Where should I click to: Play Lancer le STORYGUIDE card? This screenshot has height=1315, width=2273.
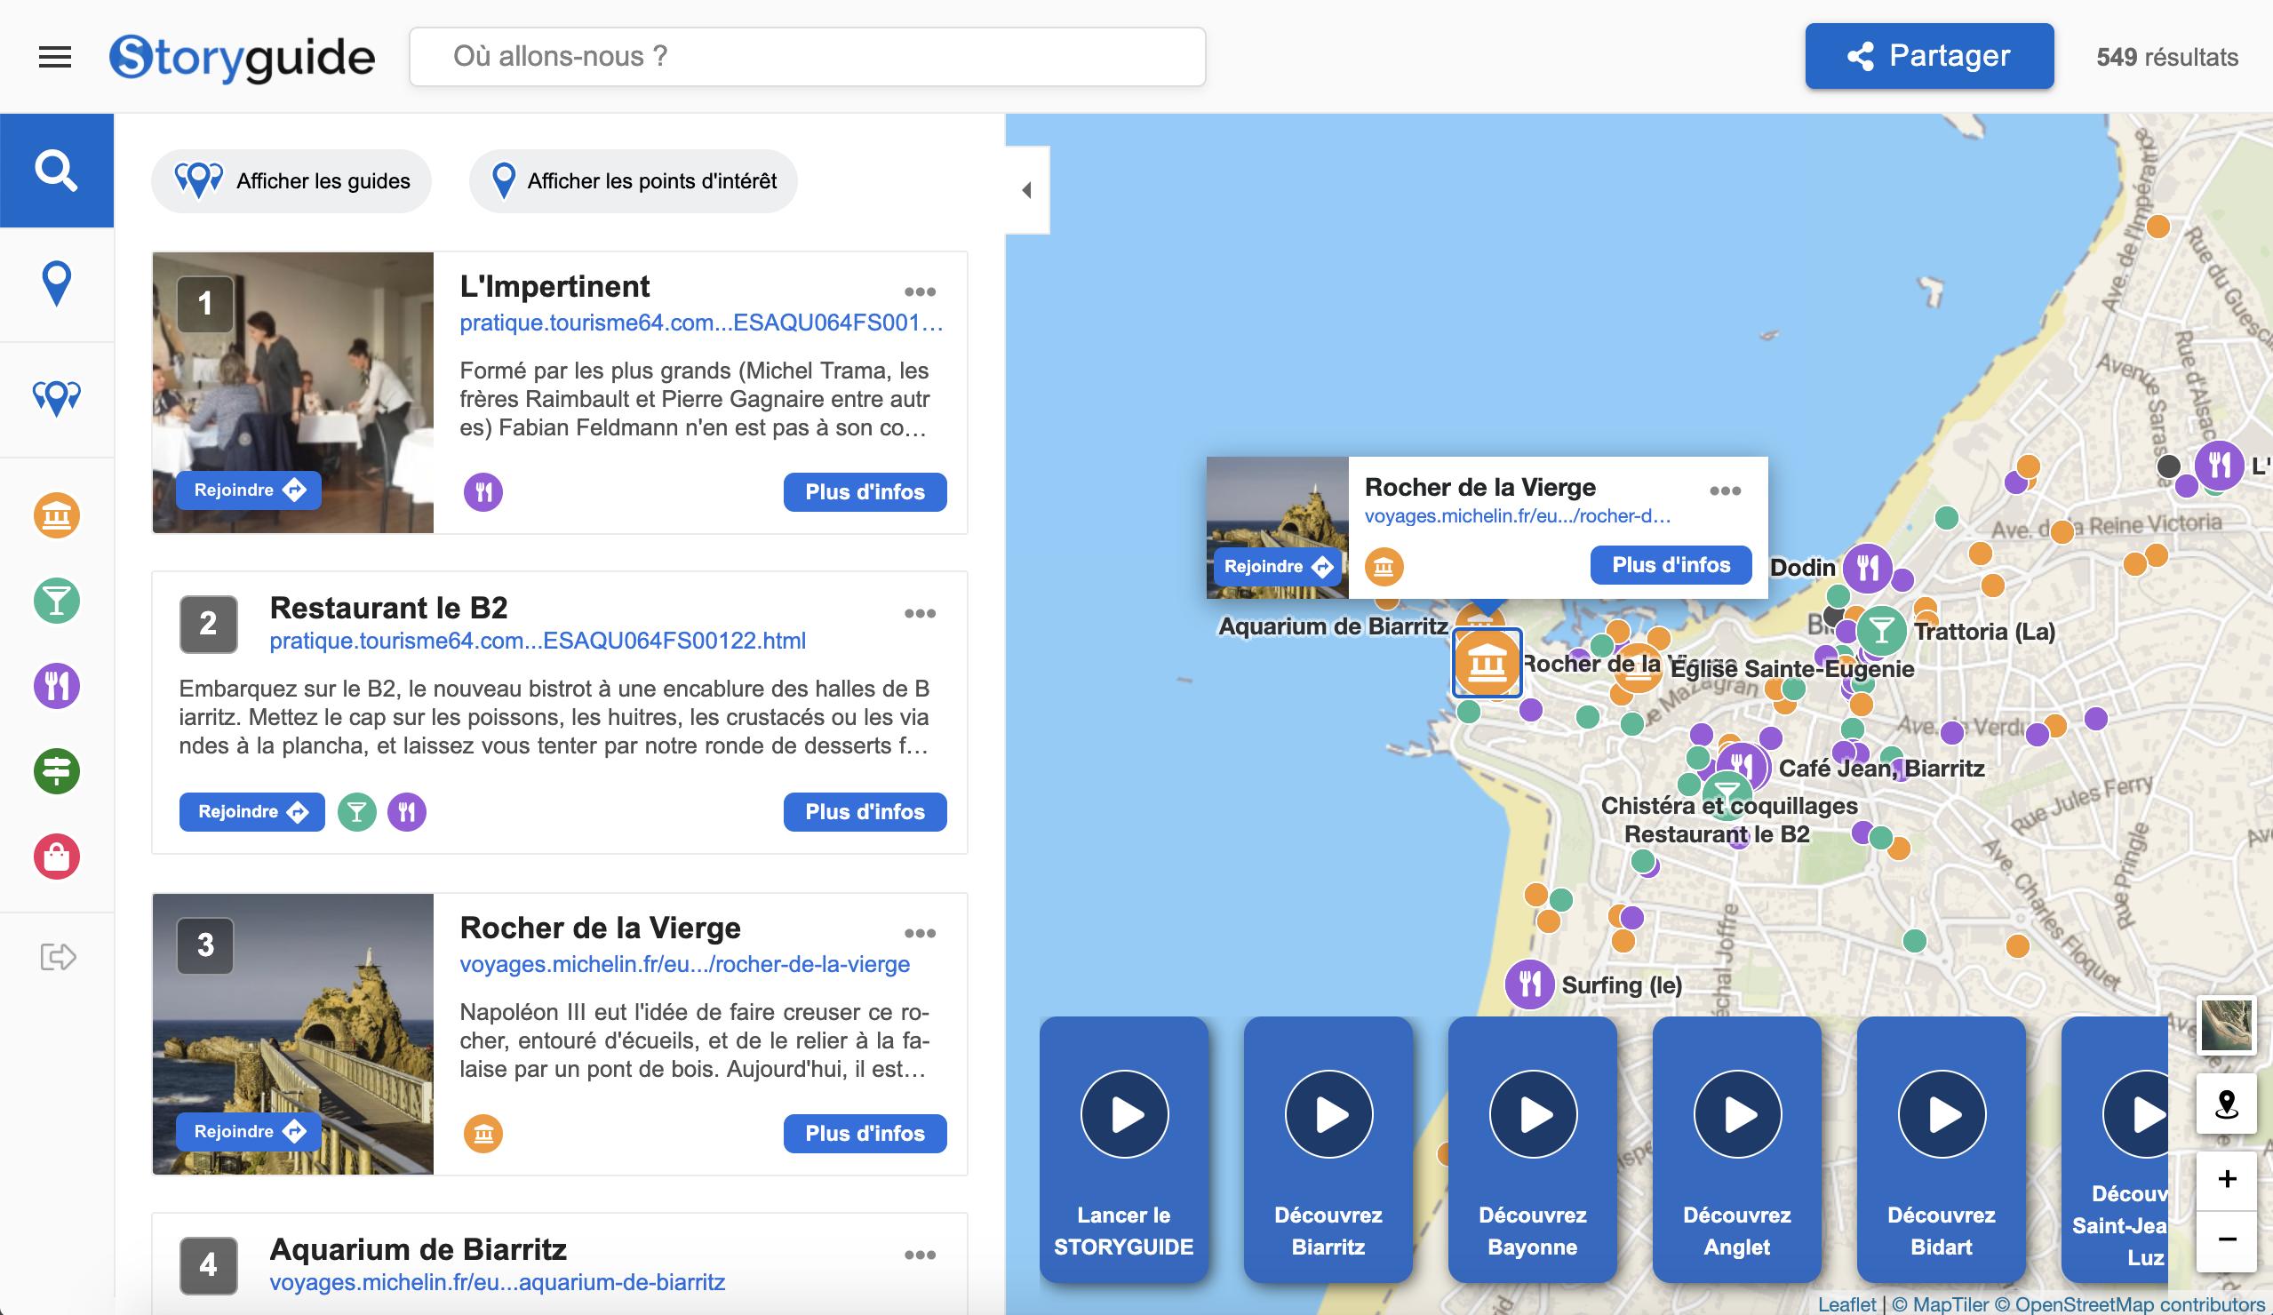click(1124, 1149)
